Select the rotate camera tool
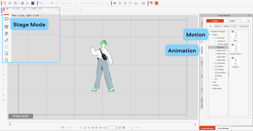The height and width of the screenshot is (131, 253). coord(130,3)
